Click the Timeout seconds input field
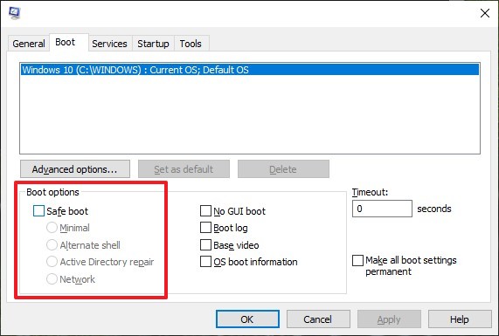499x336 pixels. [x=382, y=209]
